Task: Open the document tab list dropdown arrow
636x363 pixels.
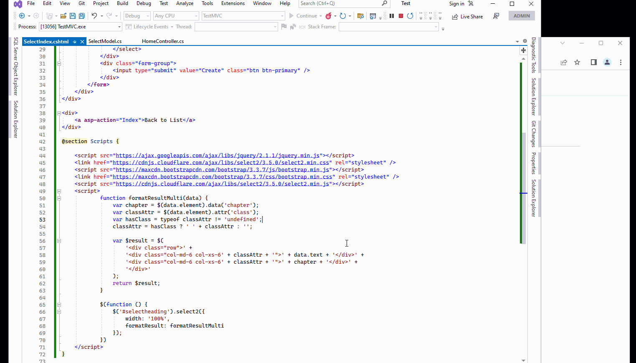Action: pos(517,41)
